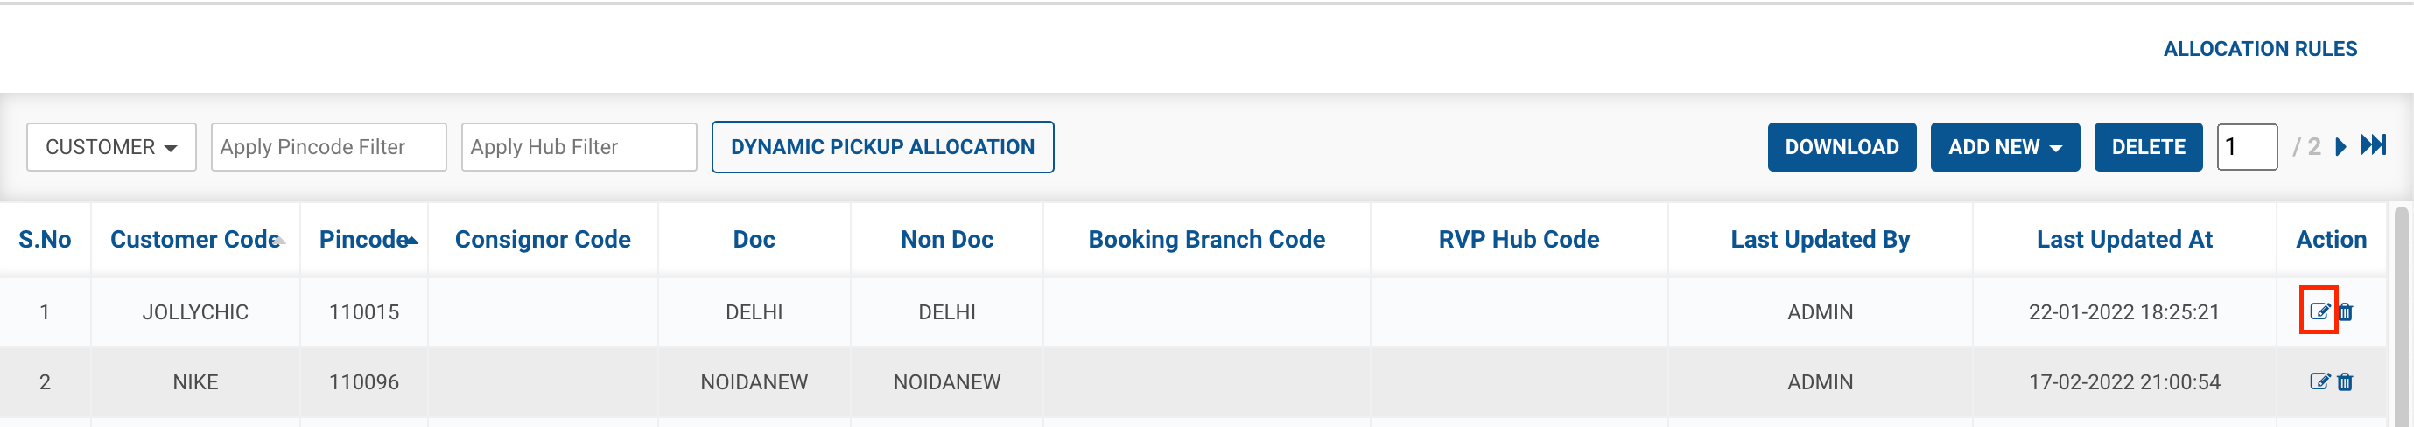Click the page number input box
Viewport: 2414px width, 427px height.
coord(2246,147)
